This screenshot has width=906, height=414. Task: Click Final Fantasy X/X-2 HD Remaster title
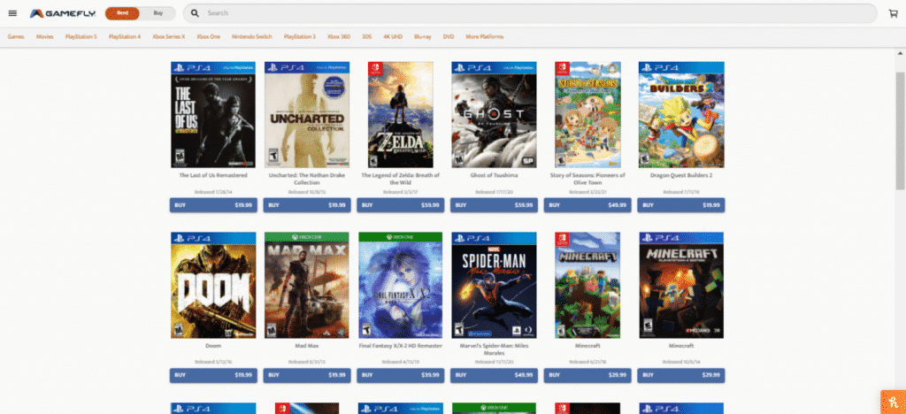[x=401, y=346]
